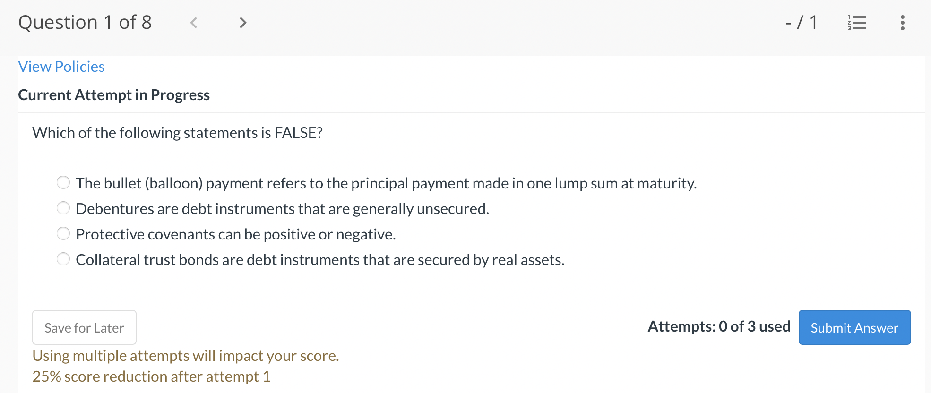931x393 pixels.
Task: Click the kebab menu in the top corner
Action: [902, 22]
